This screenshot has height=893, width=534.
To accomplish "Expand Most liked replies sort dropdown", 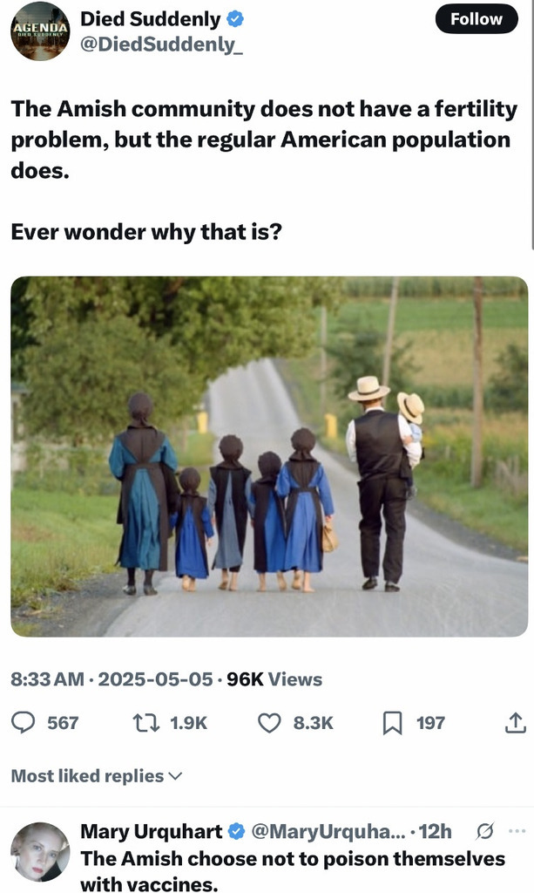I will click(x=97, y=775).
